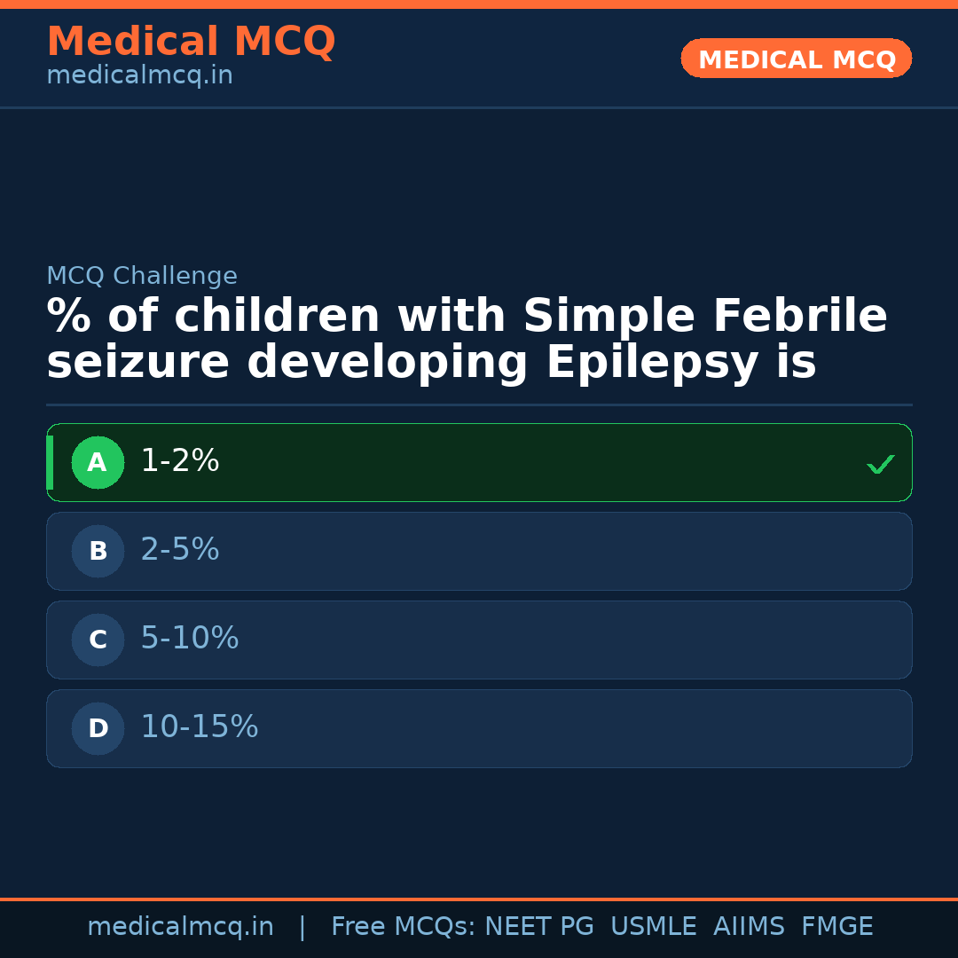Click the Free MCQs label in the footer
The height and width of the screenshot is (958, 958).
coord(403,927)
